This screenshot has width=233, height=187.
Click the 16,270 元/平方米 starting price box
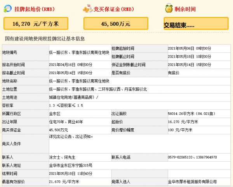pos(36,23)
